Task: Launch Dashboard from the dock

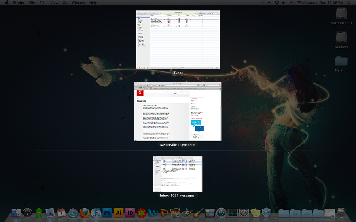Action: (27, 213)
